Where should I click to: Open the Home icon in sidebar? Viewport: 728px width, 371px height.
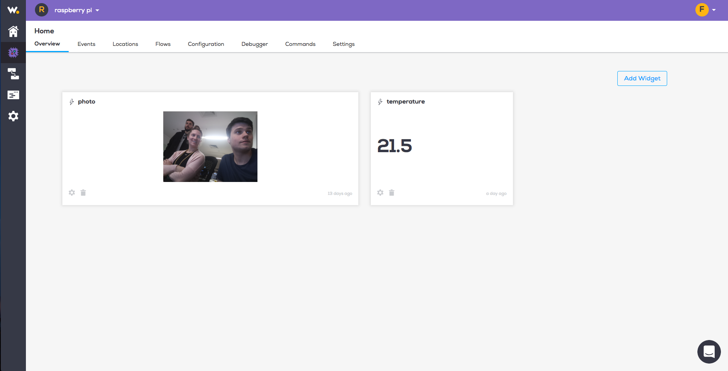click(13, 31)
